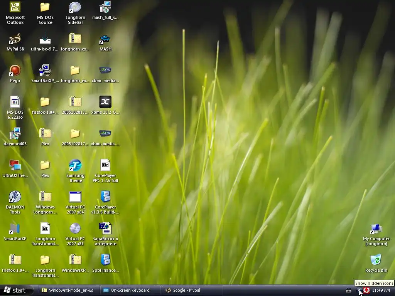This screenshot has width=395, height=296.
Task: Open the Recycle Bin
Action: [376, 264]
